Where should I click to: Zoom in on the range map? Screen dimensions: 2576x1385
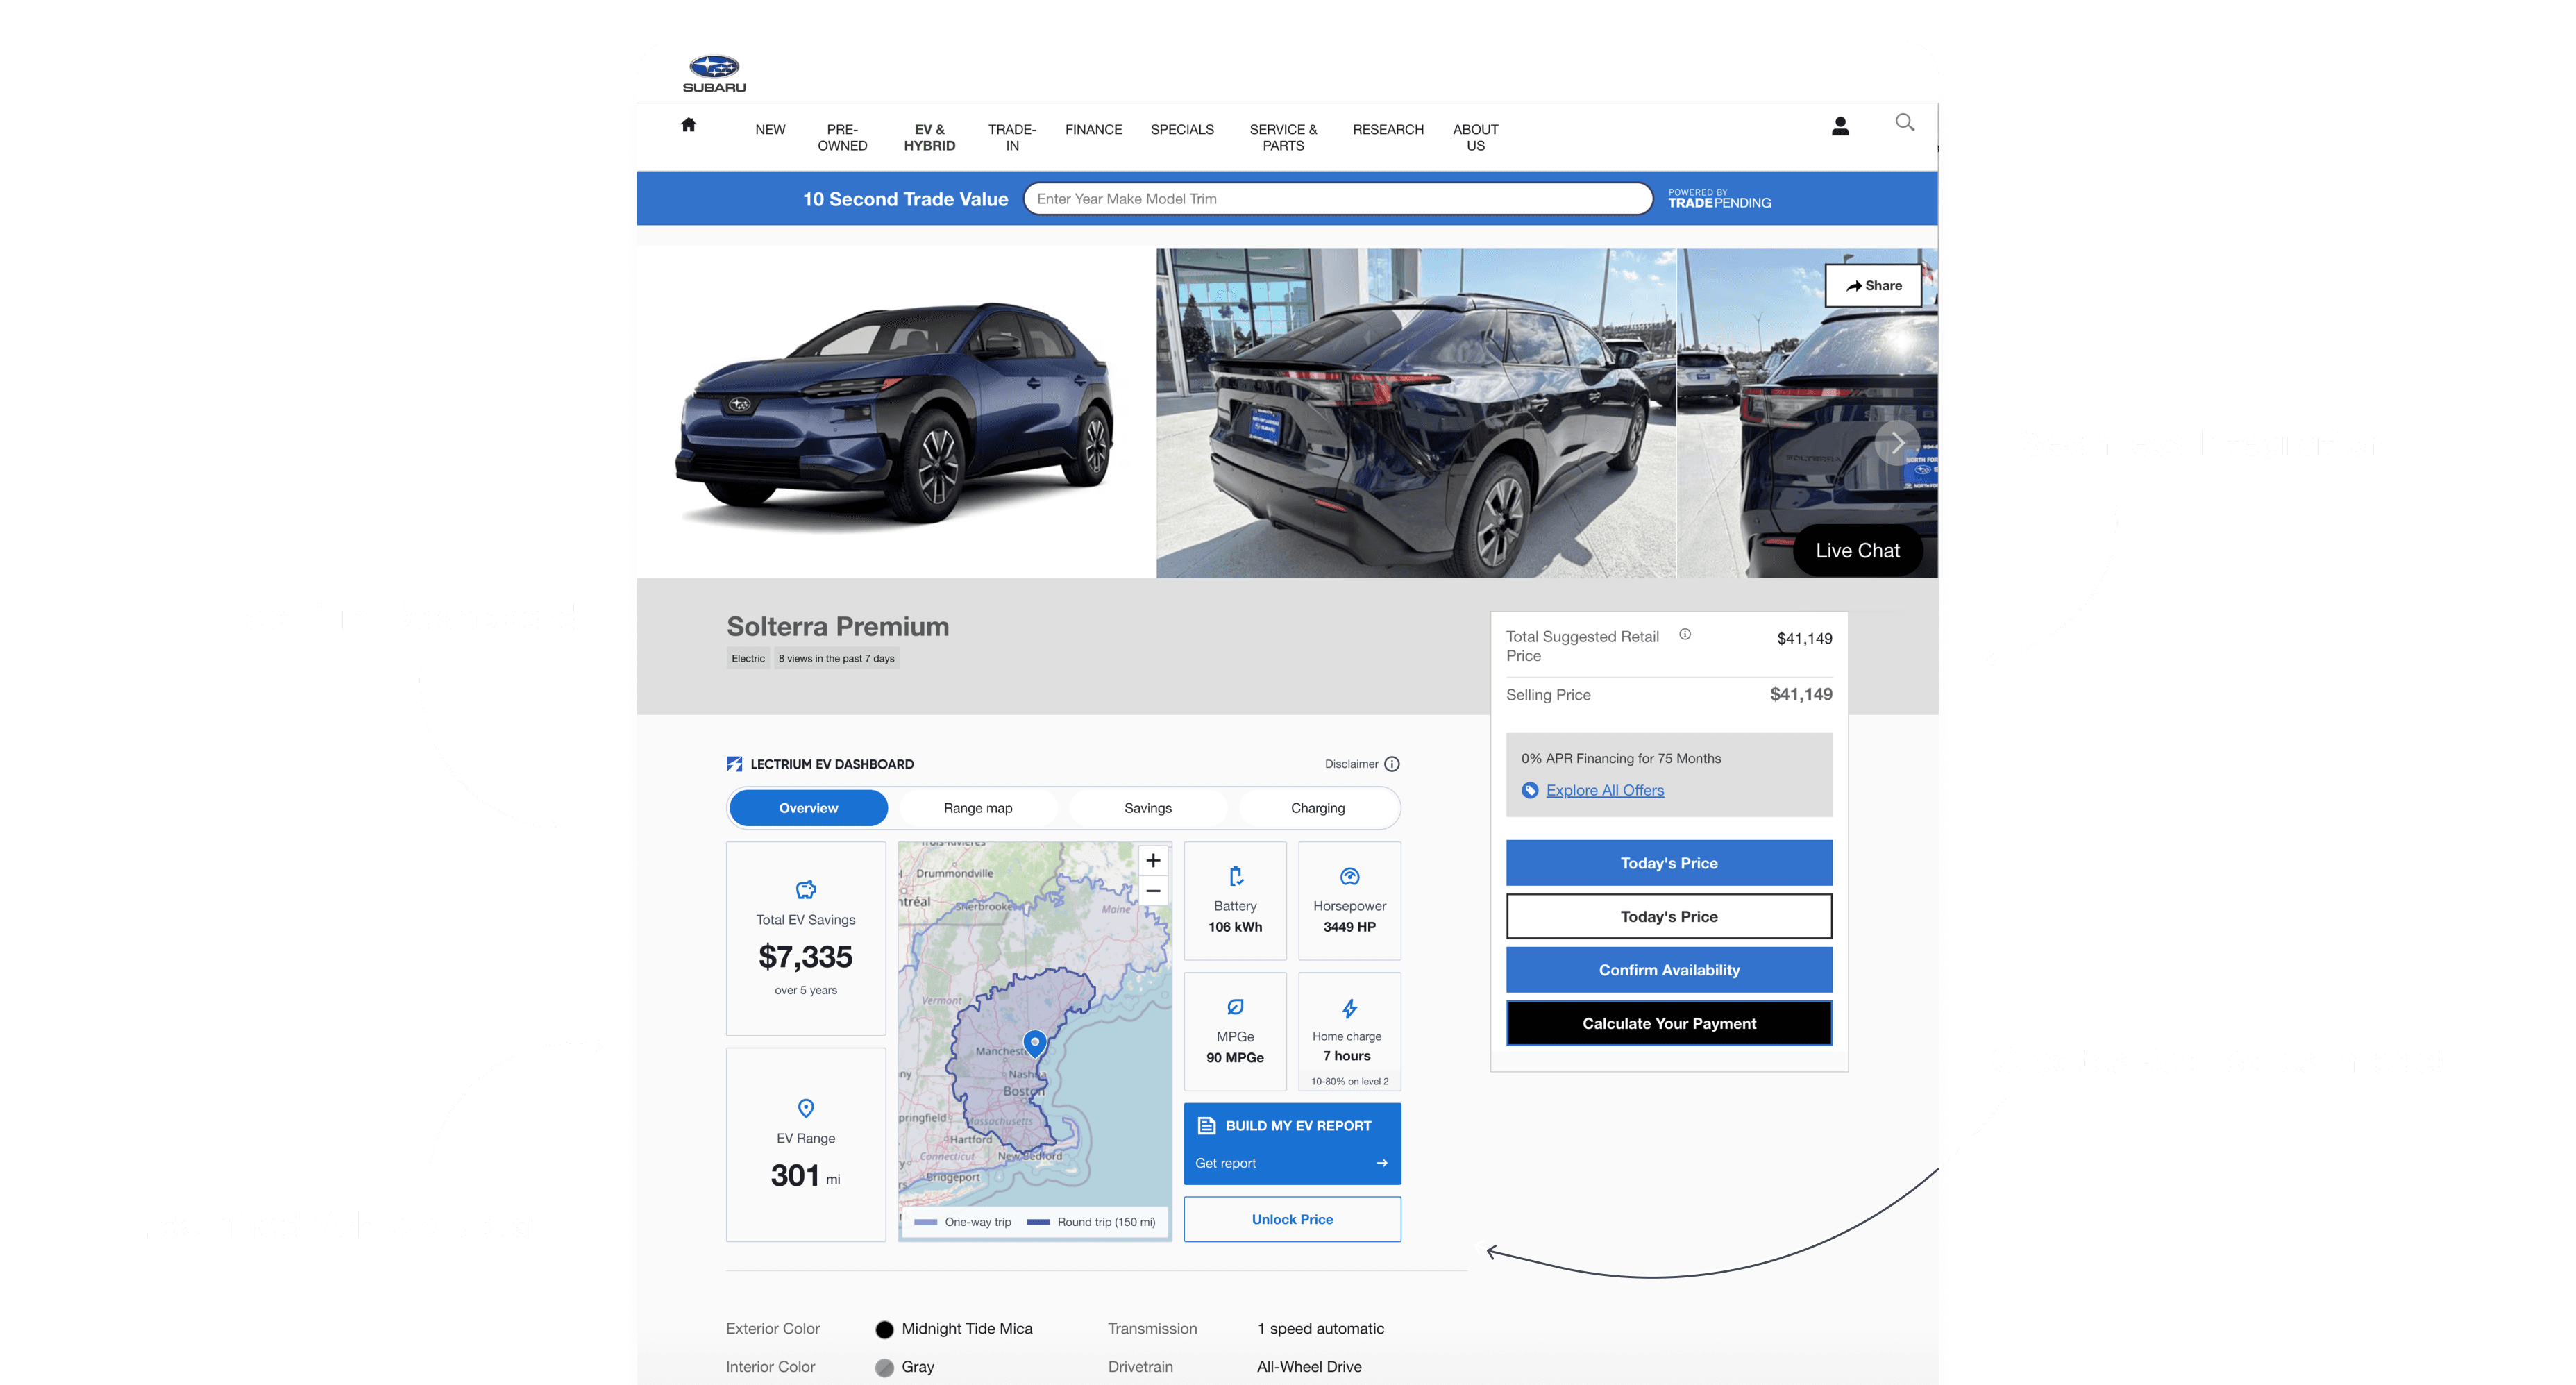(x=1153, y=861)
